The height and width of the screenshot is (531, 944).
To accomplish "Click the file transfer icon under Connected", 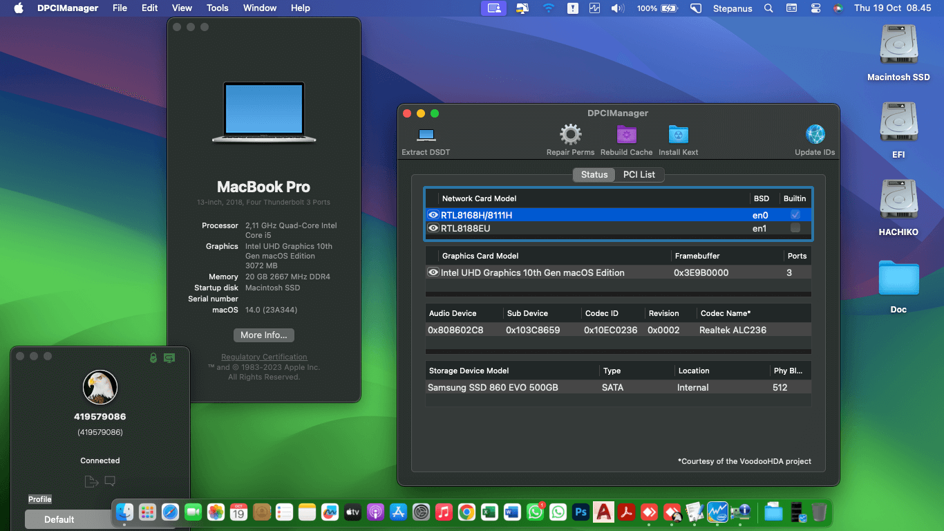I will pos(91,481).
